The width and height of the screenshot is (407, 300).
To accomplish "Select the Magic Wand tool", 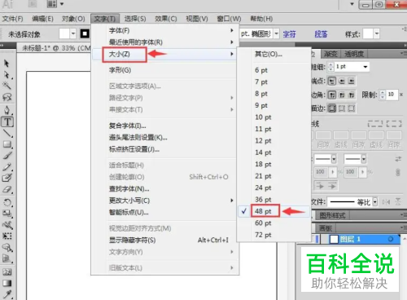I will click(7, 86).
